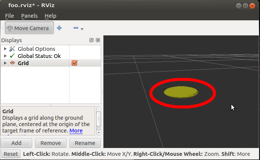The image size is (260, 160).
Task: Open the remove-tool dropdown arrow
Action: pyautogui.click(x=82, y=29)
